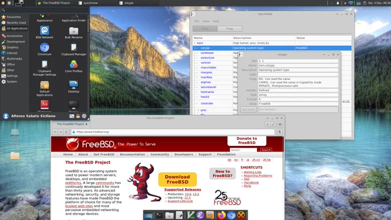Open the Mailing Lists shortcut link

(x=252, y=172)
